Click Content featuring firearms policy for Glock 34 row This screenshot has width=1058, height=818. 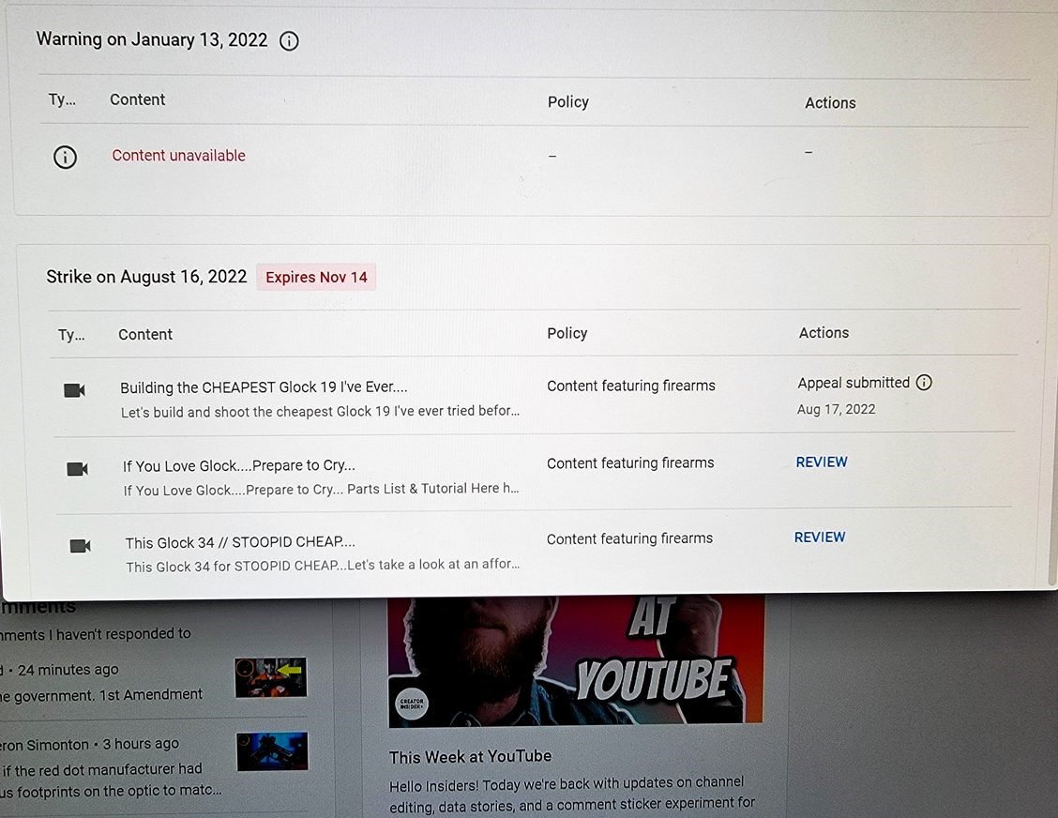click(629, 538)
